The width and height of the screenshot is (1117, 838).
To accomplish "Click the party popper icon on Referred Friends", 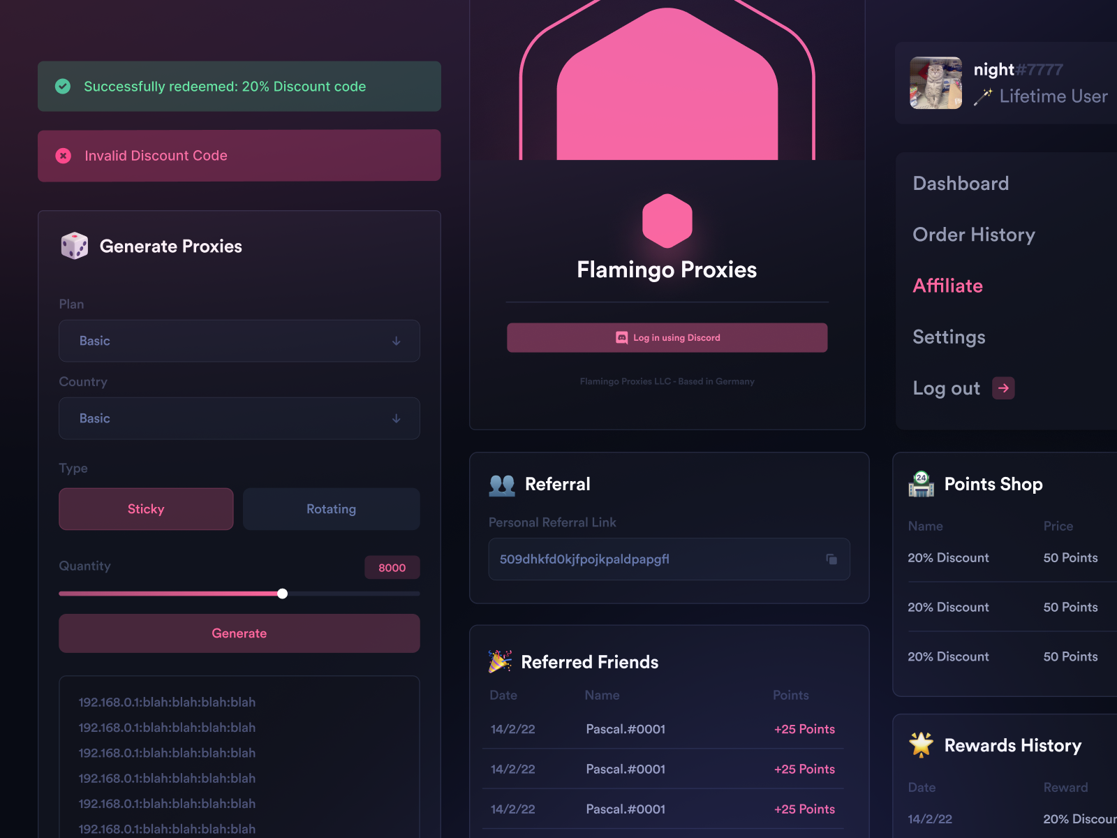I will pyautogui.click(x=499, y=661).
